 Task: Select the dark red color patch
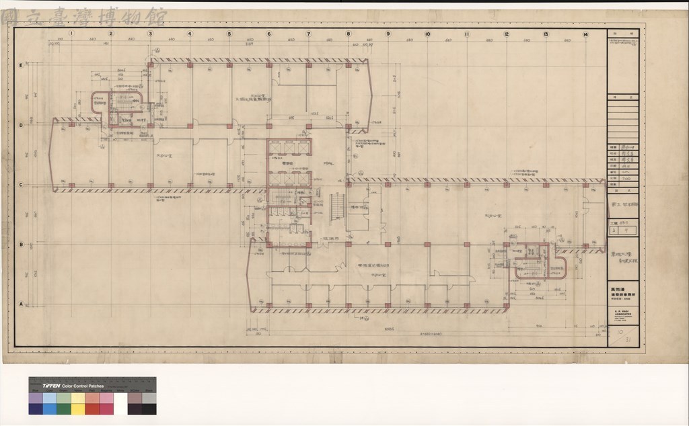tap(92, 409)
